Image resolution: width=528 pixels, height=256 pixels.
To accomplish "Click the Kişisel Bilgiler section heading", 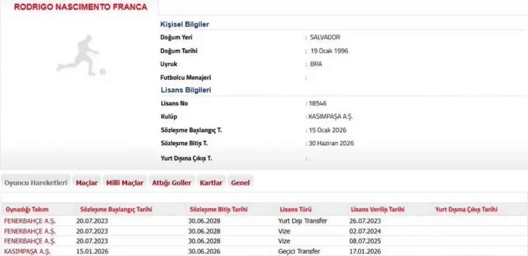I will [185, 25].
